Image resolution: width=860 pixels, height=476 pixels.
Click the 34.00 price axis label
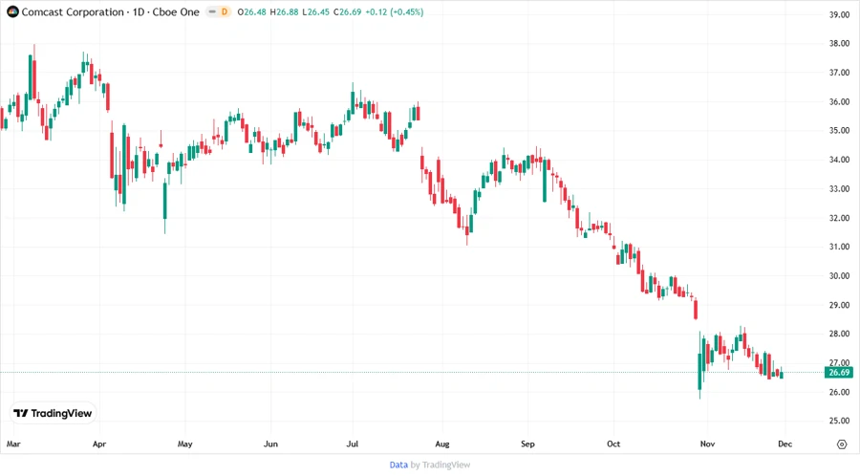[839, 160]
